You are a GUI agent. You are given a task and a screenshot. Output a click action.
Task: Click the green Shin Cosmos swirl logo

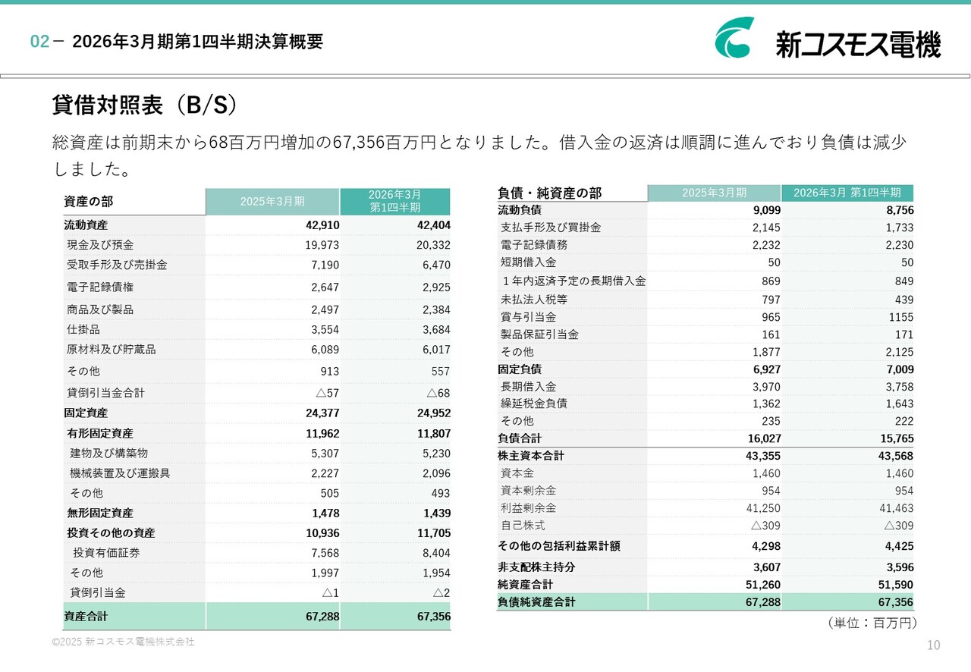[735, 38]
